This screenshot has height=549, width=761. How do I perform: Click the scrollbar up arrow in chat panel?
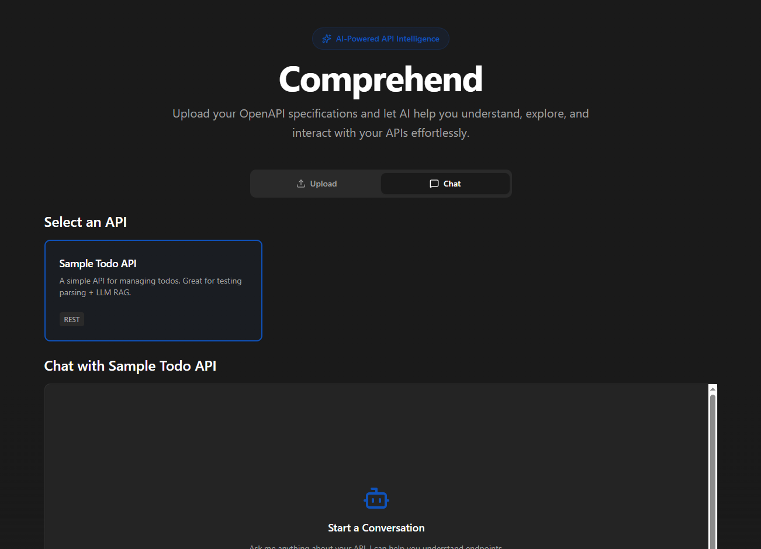click(712, 389)
